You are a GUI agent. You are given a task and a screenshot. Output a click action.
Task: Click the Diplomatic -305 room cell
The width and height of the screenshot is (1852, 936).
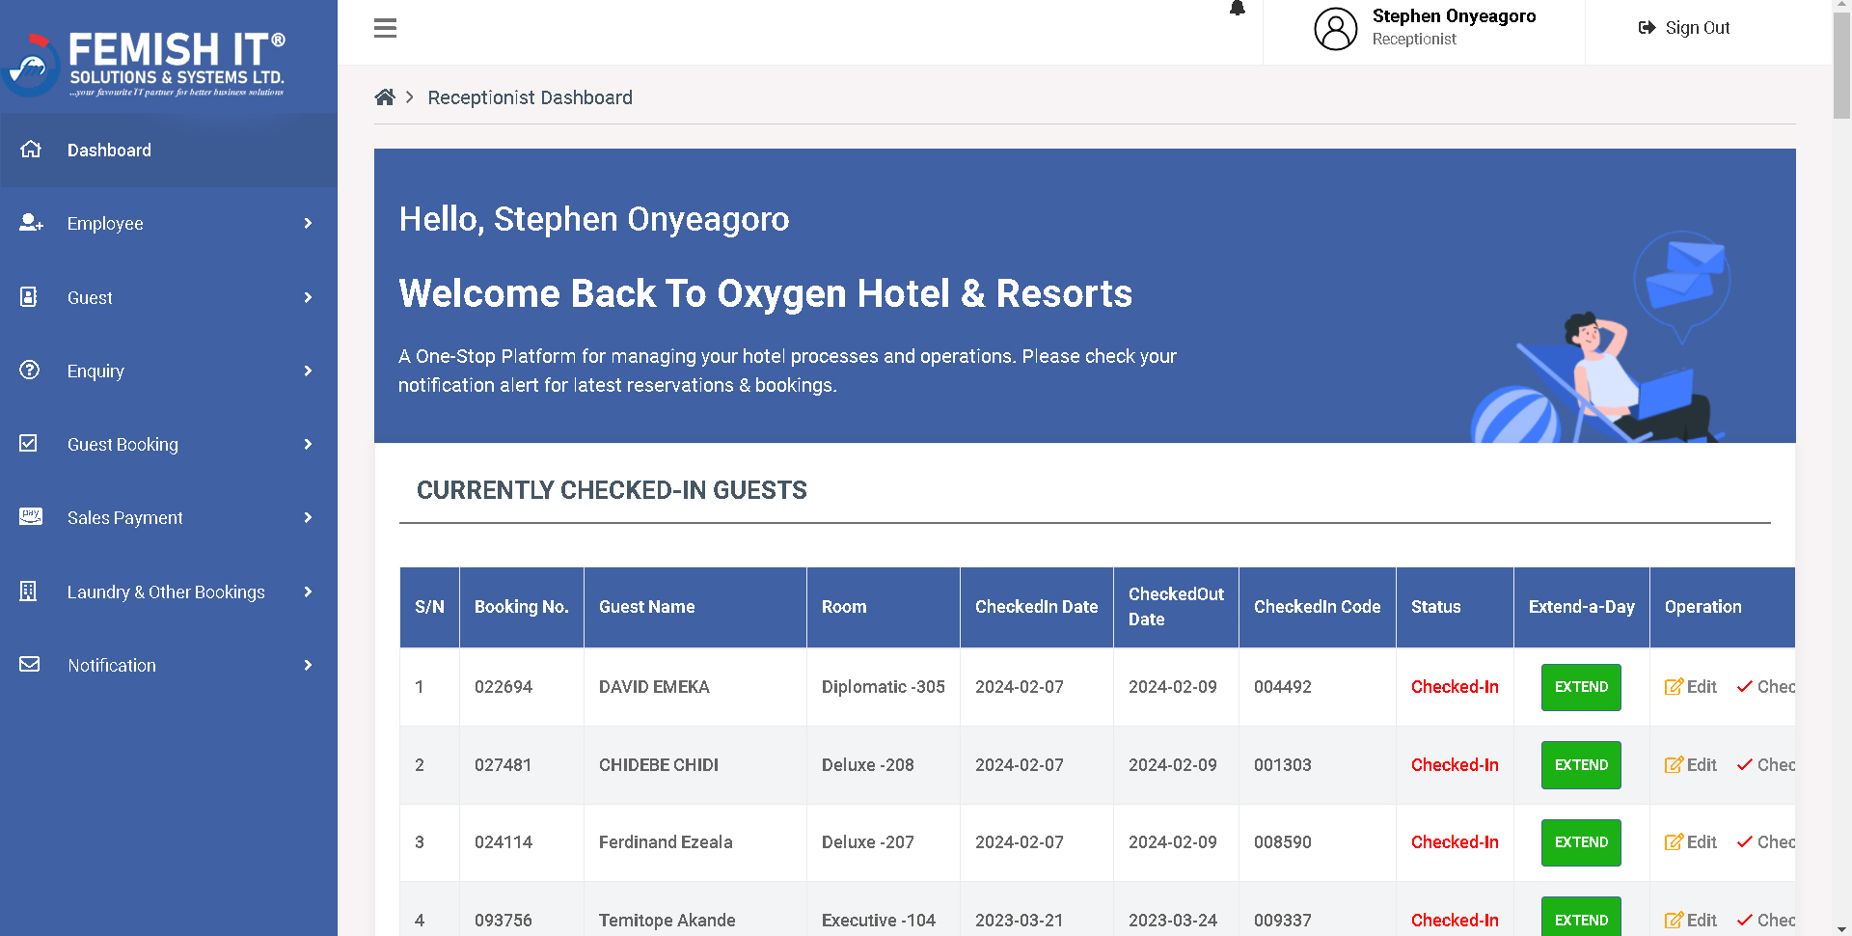pyautogui.click(x=883, y=687)
